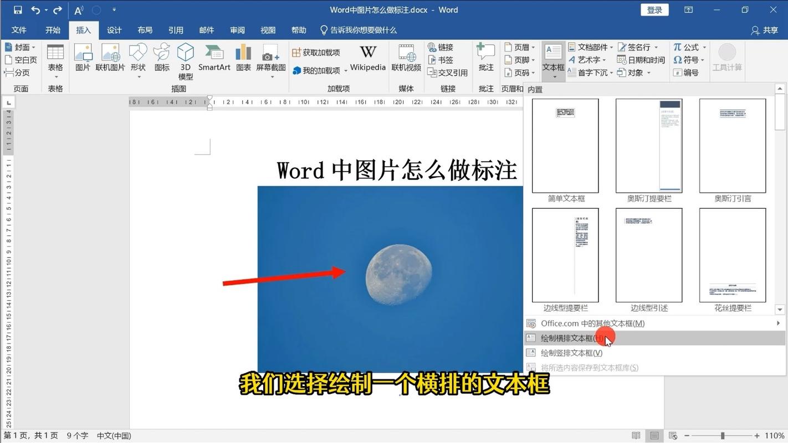
Task: Insert a cover page via 封面
Action: tap(20, 47)
